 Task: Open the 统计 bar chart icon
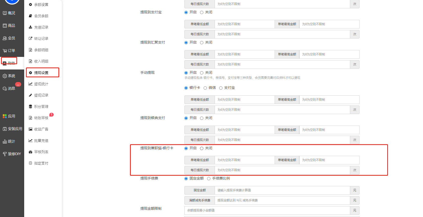5,141
